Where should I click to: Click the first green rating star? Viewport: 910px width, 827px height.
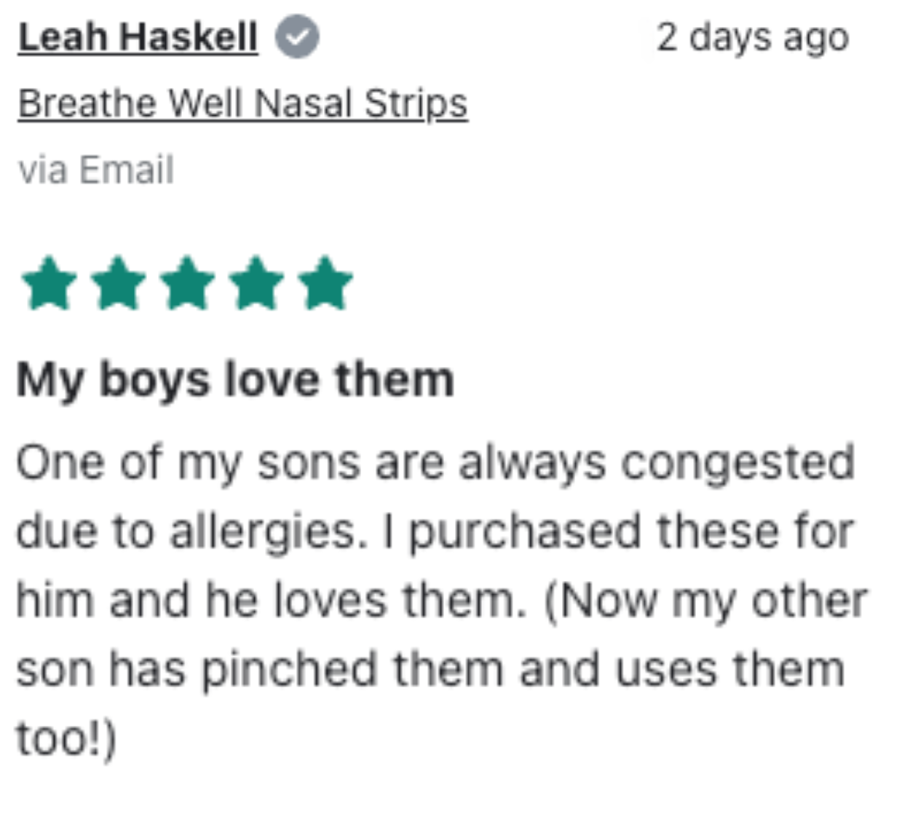point(50,284)
